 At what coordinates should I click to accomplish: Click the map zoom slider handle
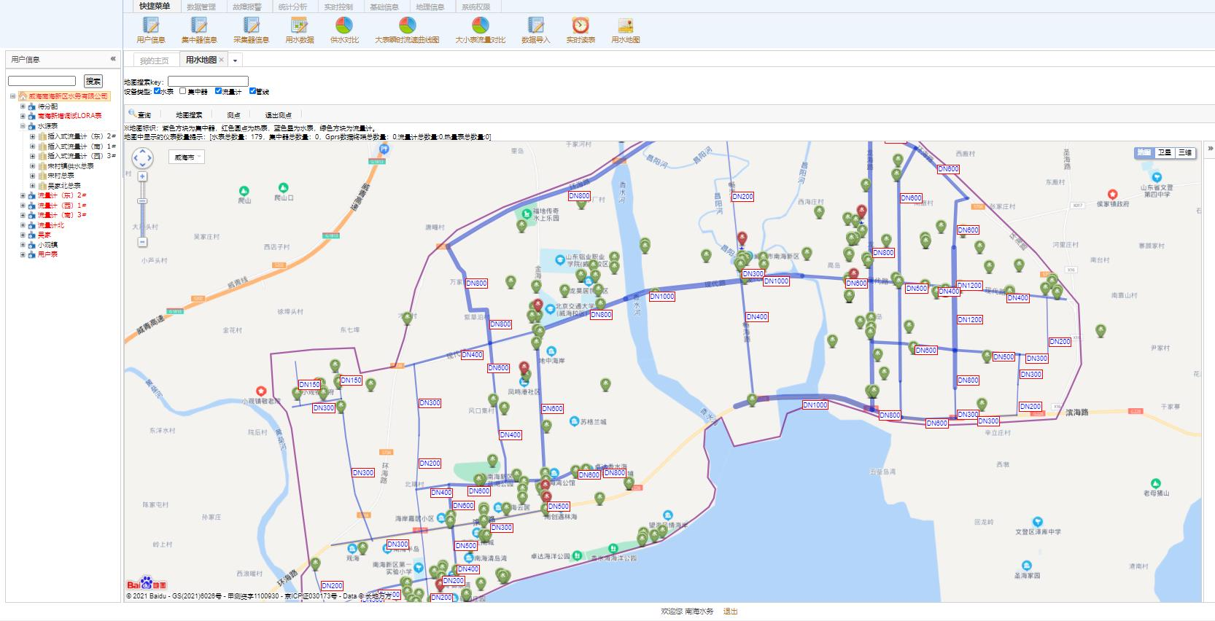142,201
